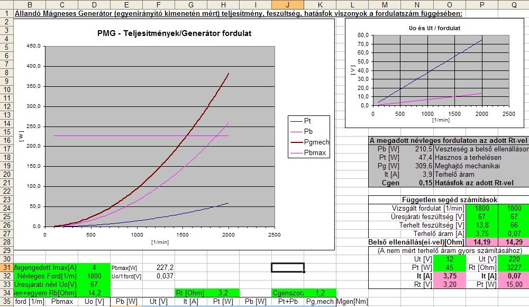Click the 'Pbmax[W]' label cell

coord(126,267)
